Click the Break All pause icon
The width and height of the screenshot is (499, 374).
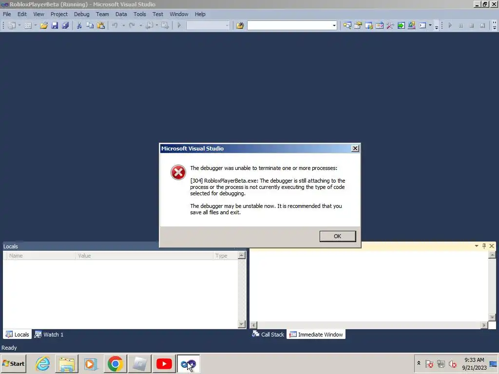point(461,25)
